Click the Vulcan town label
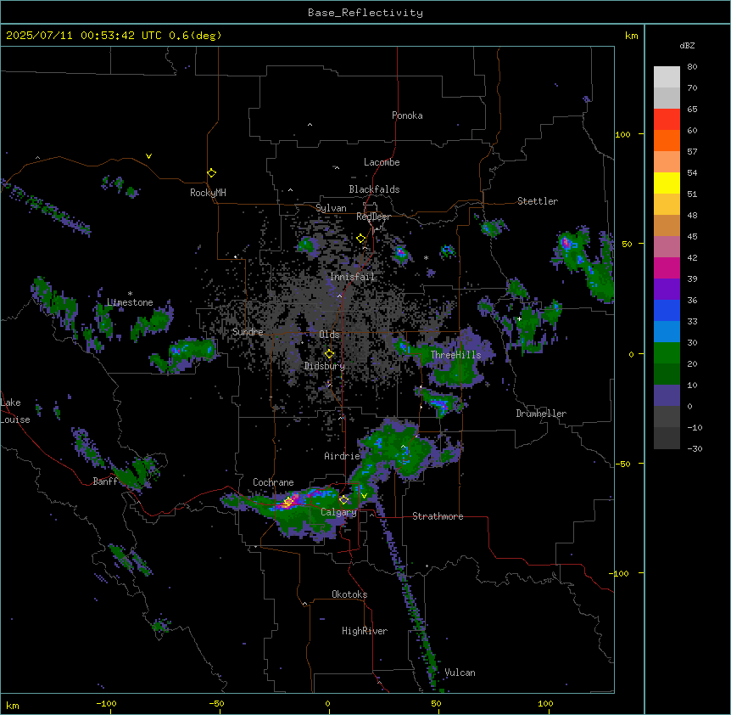Viewport: 731px width, 715px height. click(x=460, y=673)
